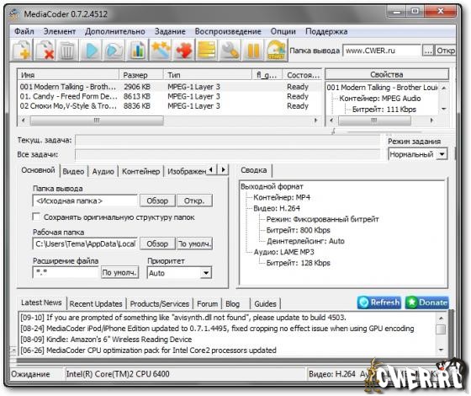Select the Сводка tab
The height and width of the screenshot is (396, 471).
(254, 170)
